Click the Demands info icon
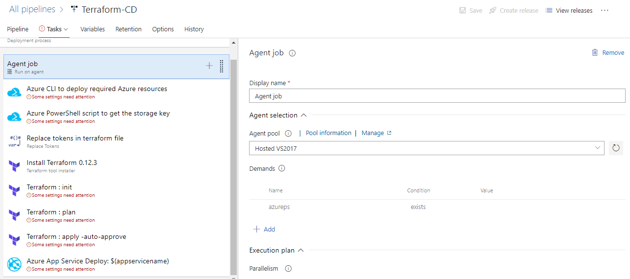 (x=281, y=168)
